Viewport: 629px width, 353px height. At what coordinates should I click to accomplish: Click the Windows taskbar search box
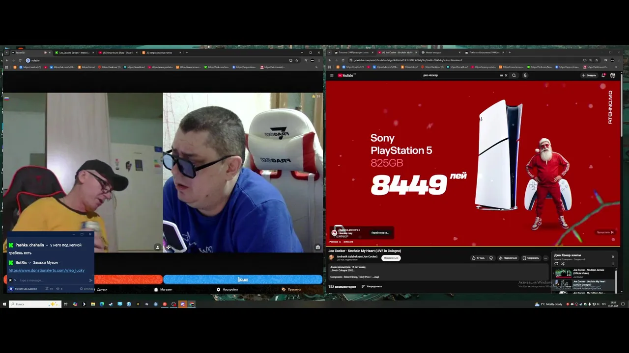pos(34,304)
